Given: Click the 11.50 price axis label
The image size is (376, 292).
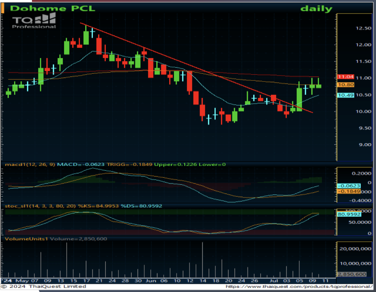Looking at the screenshot, I should coord(364,62).
